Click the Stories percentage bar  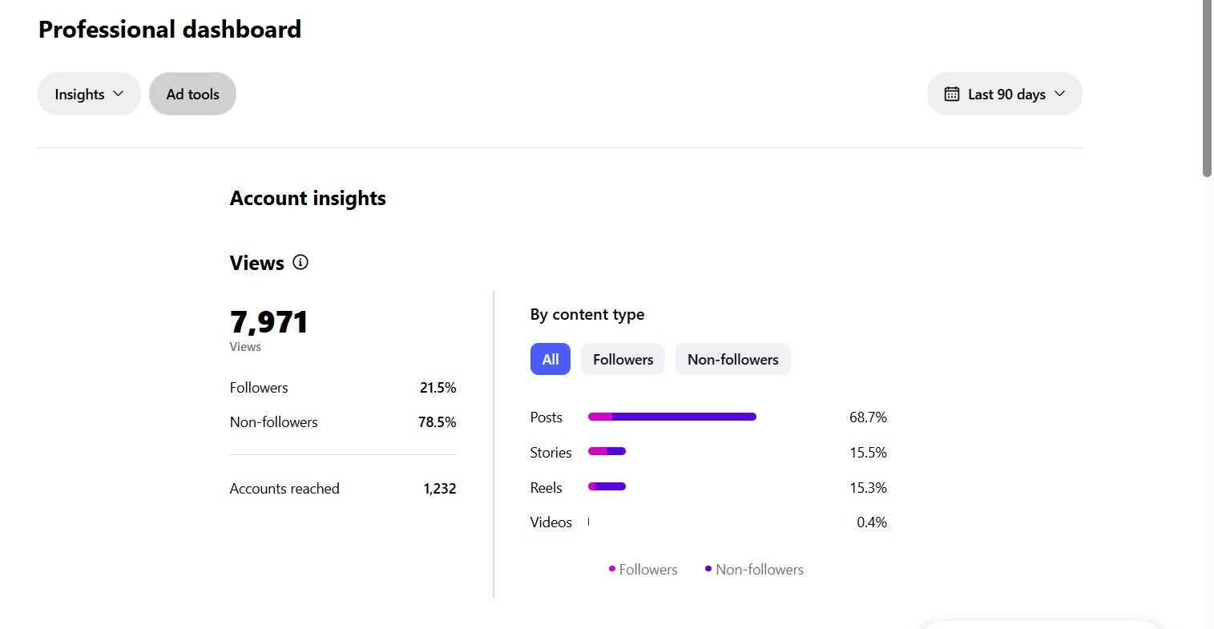607,451
